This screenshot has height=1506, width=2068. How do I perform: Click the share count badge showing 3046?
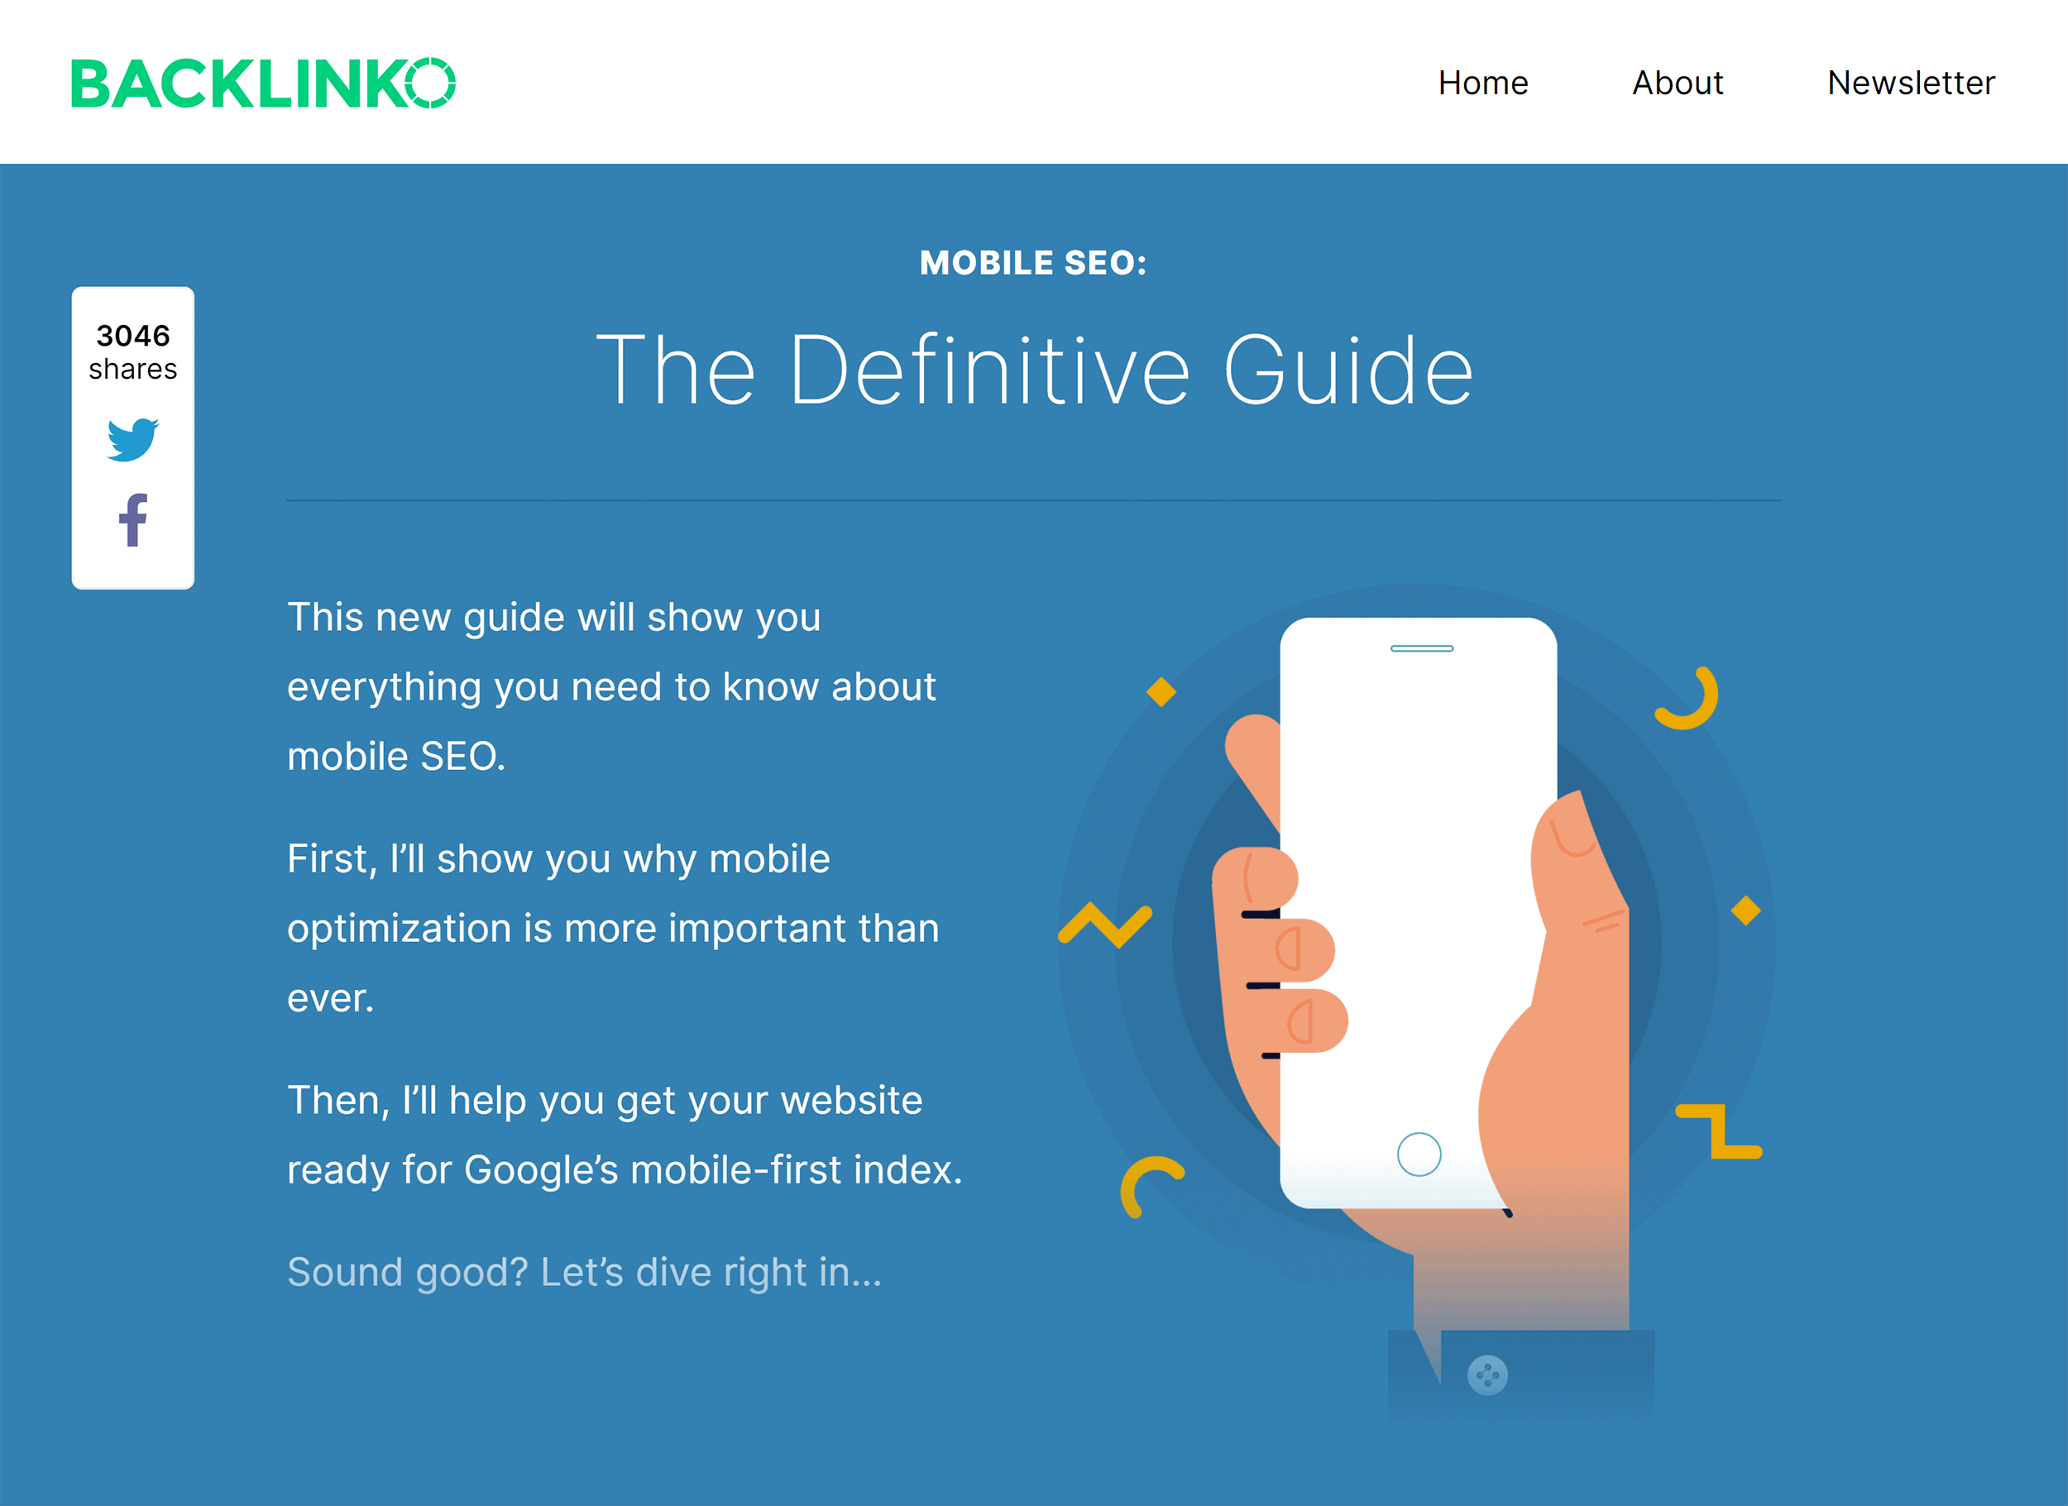tap(132, 350)
